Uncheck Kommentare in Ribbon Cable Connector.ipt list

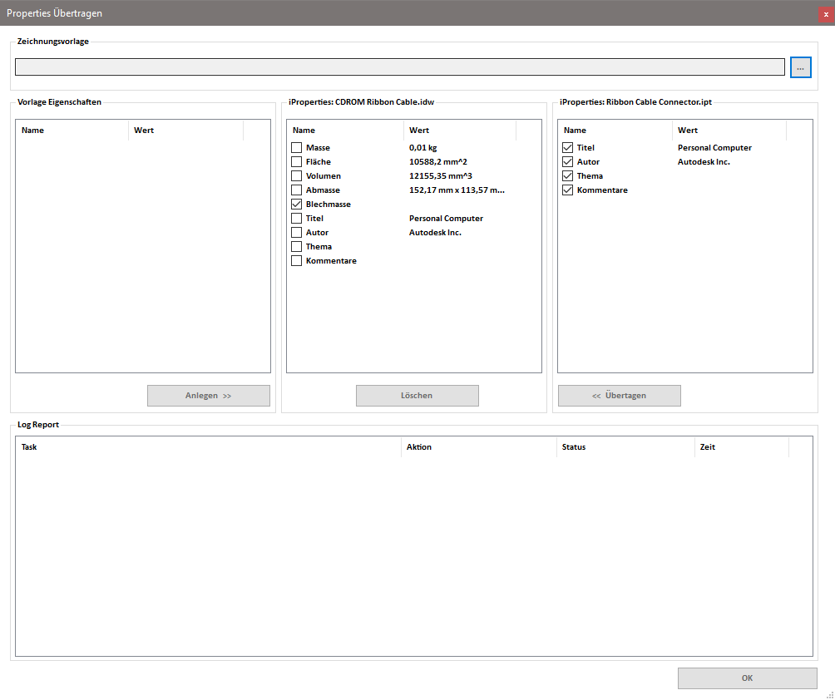tap(568, 190)
